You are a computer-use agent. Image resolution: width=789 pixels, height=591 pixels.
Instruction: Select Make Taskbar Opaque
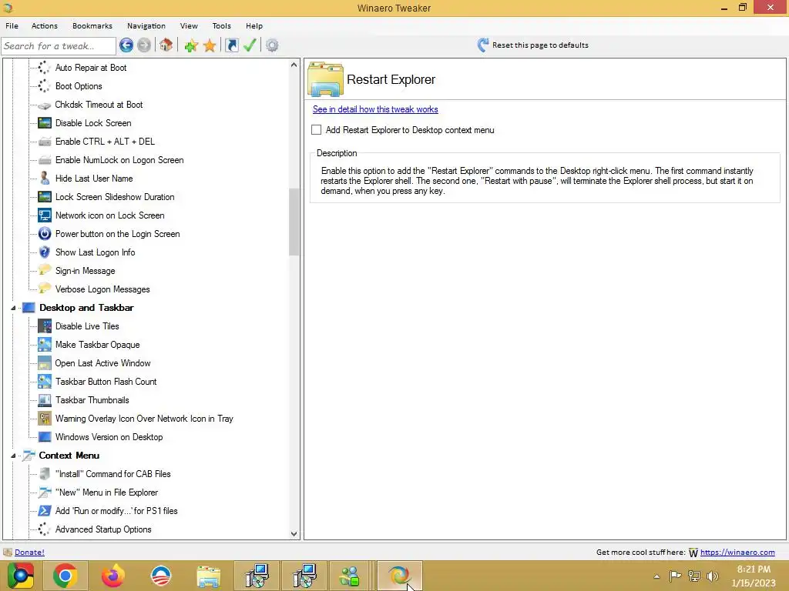(97, 345)
